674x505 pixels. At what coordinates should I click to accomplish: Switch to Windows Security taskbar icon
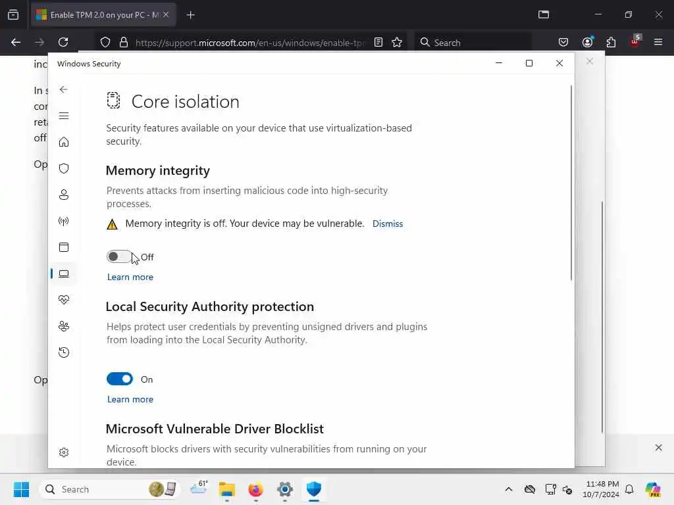(314, 489)
